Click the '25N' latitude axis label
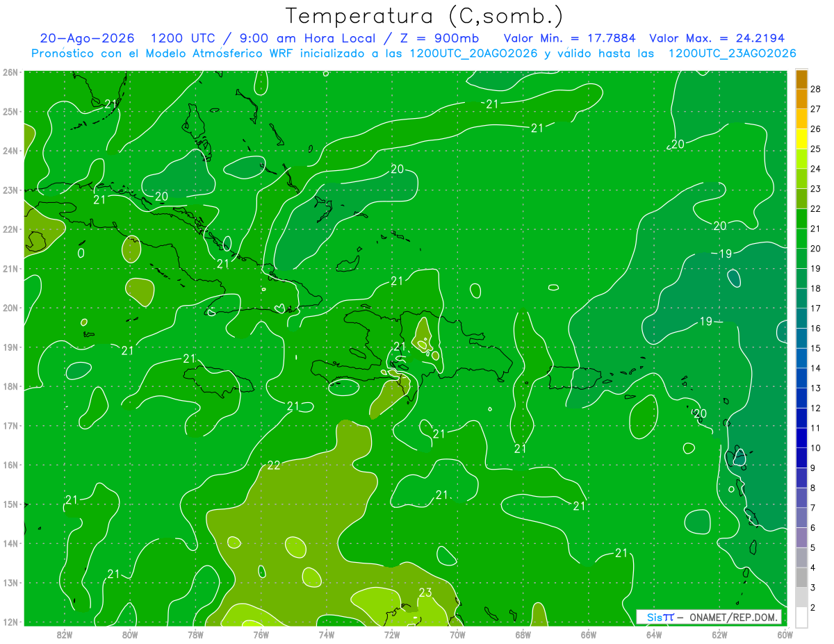The image size is (834, 644). point(10,111)
